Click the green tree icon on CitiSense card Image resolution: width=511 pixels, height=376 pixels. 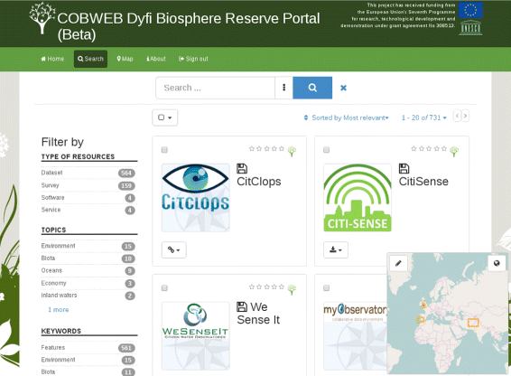tap(454, 151)
